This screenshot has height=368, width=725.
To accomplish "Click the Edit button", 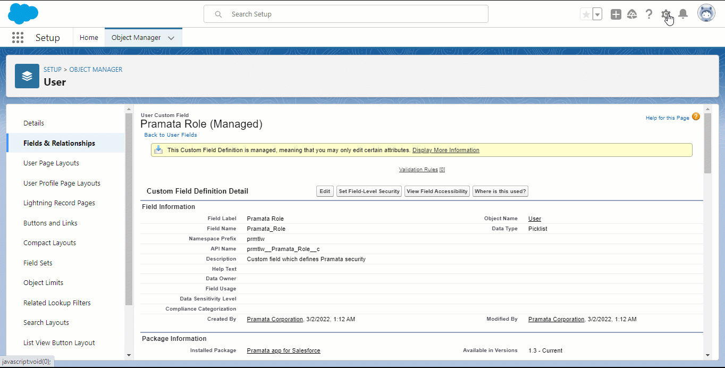I will (x=325, y=191).
